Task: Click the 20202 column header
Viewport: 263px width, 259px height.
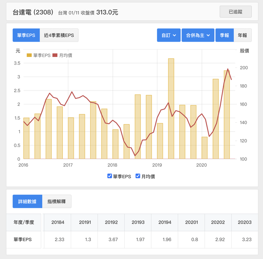Action: pyautogui.click(x=218, y=222)
